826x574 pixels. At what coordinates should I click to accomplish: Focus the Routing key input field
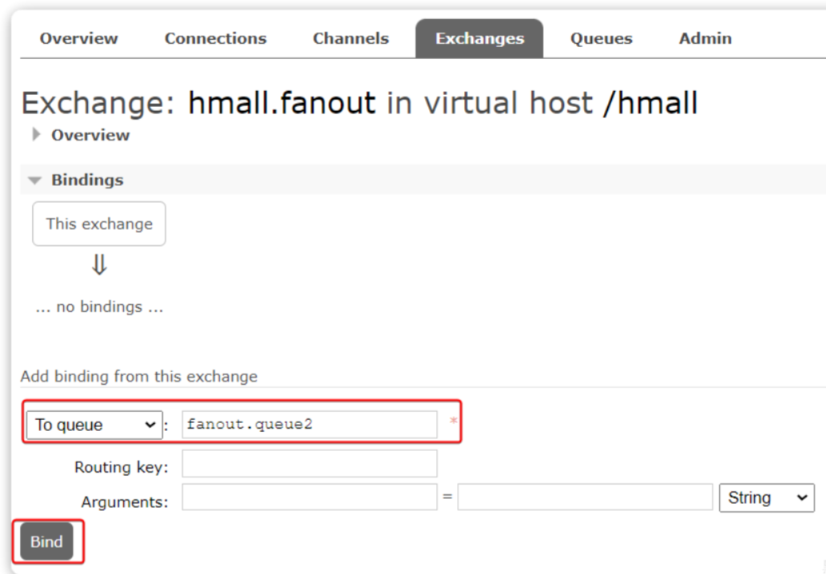[x=309, y=464]
